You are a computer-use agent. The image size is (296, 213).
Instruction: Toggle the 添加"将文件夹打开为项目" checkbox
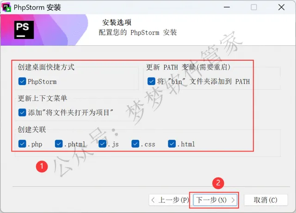point(22,113)
